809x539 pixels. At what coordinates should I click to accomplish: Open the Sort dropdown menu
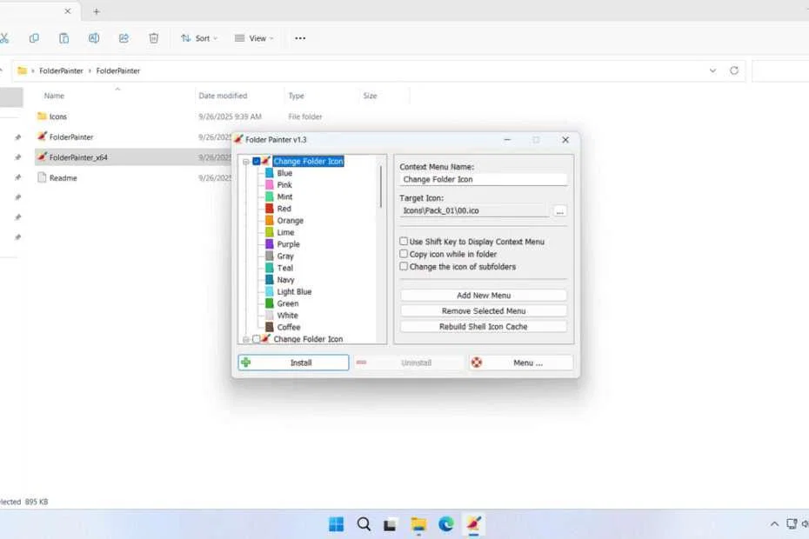(x=199, y=38)
